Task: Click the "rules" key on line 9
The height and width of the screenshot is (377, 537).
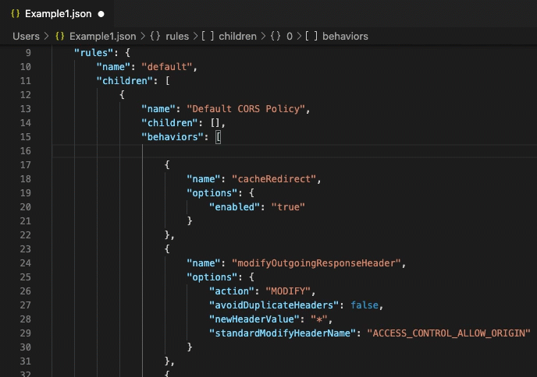Action: [x=94, y=53]
